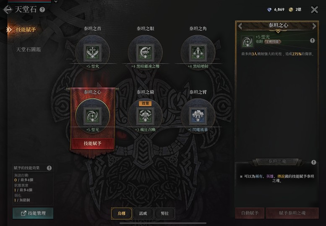Click the 自動賦予 button
326x226 pixels.
coord(250,213)
